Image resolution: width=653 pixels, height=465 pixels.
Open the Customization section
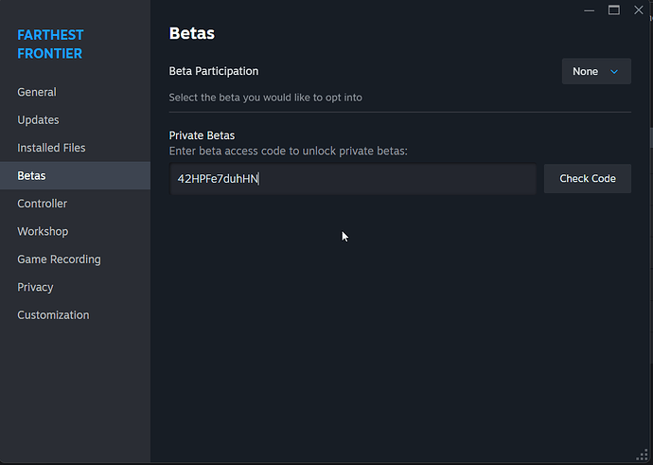pos(53,315)
